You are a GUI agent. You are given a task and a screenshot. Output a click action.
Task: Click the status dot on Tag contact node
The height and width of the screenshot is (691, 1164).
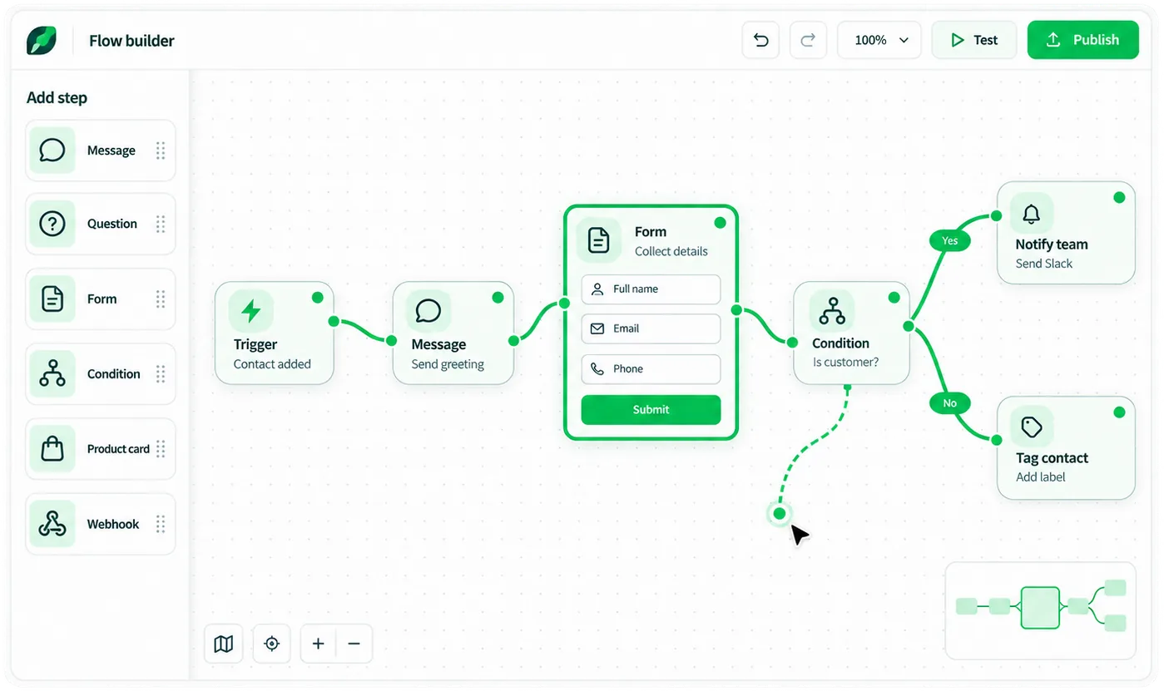1119,412
